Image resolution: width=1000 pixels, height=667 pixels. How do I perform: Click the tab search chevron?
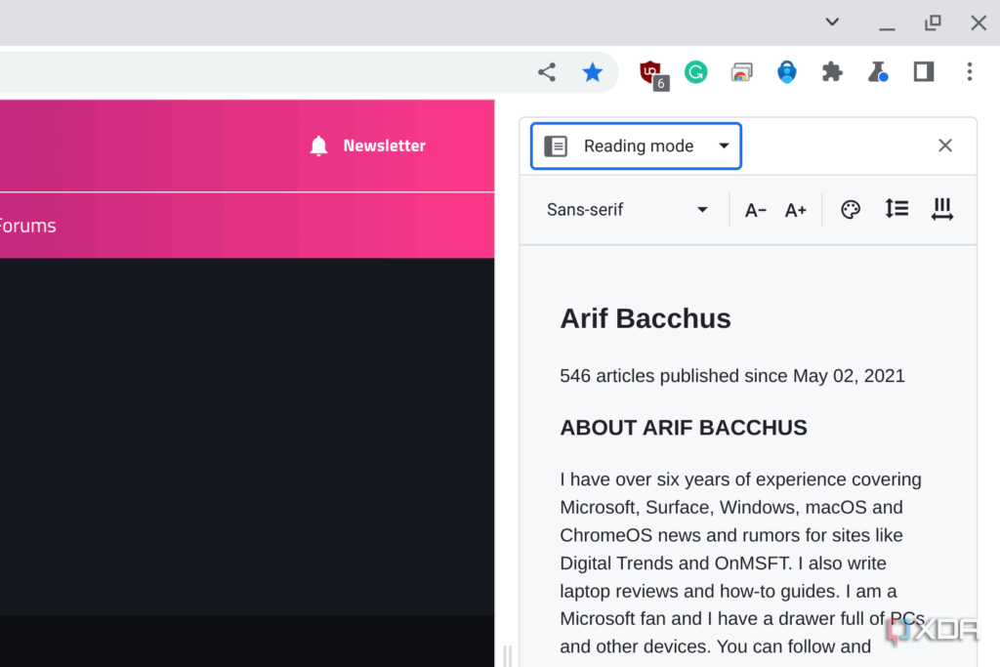[832, 22]
